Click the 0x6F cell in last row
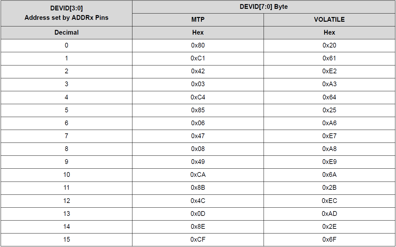The height and width of the screenshot is (247, 396). (x=329, y=239)
